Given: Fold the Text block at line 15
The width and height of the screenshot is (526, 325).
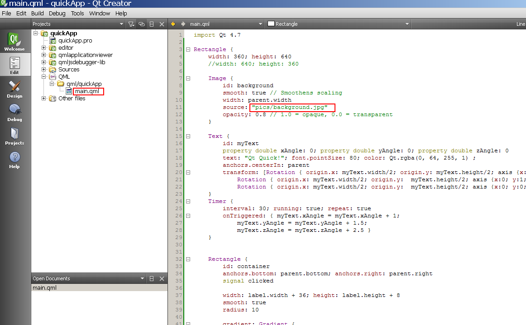Looking at the screenshot, I should point(188,137).
